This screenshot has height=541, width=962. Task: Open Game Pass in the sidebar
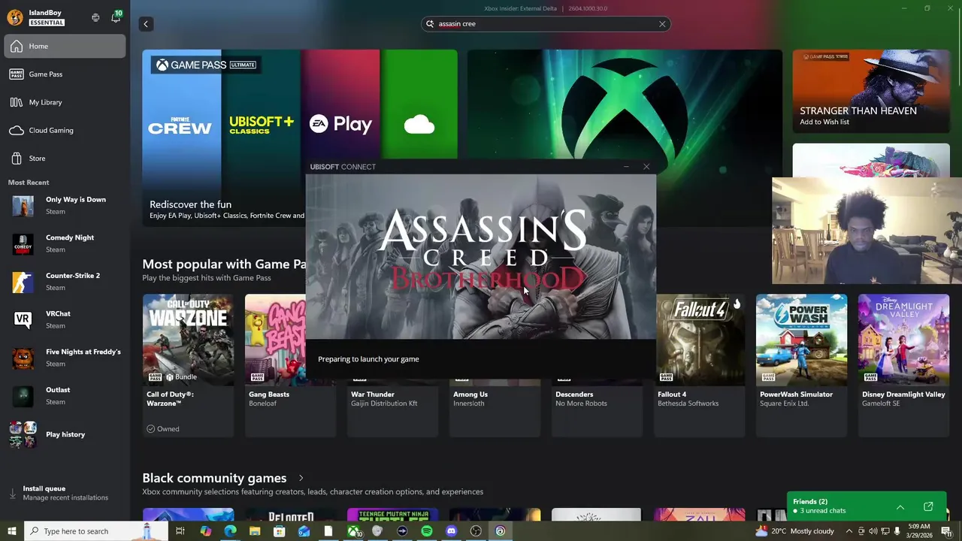point(65,74)
